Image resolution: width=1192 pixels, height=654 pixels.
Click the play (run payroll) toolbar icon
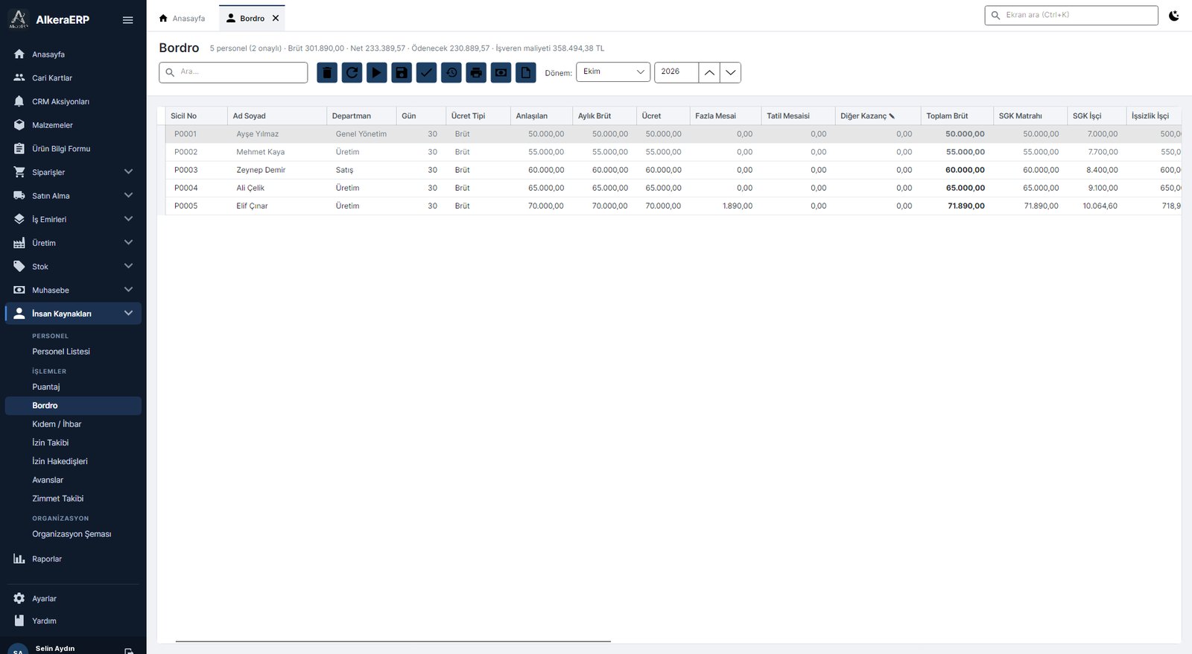click(377, 72)
